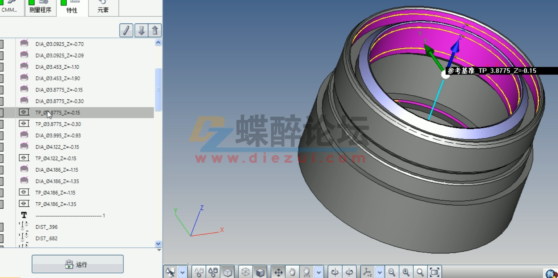
Task: Open the selection tool dropdown arrow
Action: (x=182, y=271)
